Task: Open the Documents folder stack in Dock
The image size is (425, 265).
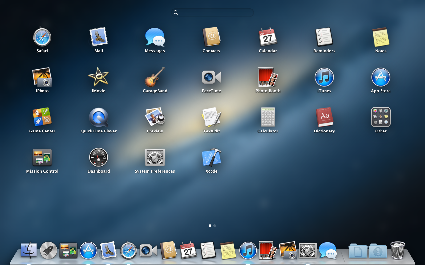Action: coord(358,250)
